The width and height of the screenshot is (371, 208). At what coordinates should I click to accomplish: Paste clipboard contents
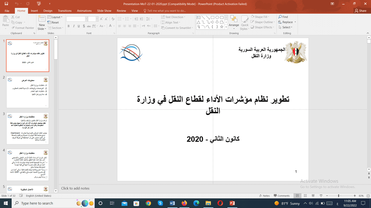[5, 22]
